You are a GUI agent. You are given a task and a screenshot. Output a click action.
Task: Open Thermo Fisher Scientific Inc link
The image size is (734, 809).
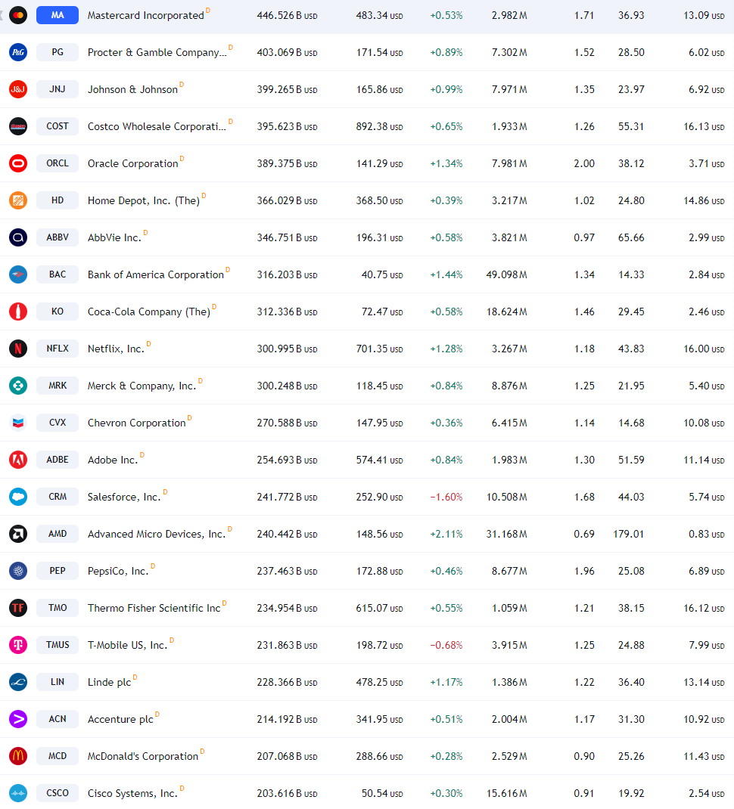coord(154,609)
